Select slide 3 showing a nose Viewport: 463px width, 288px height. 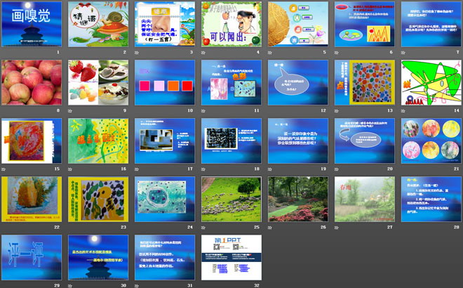point(165,24)
